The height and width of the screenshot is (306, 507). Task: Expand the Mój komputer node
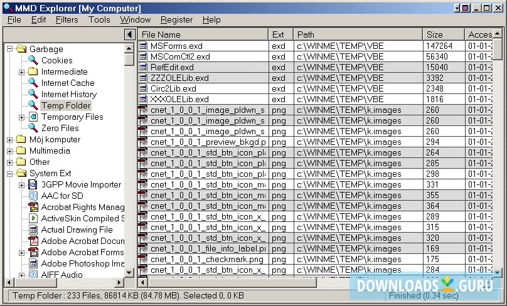9,140
